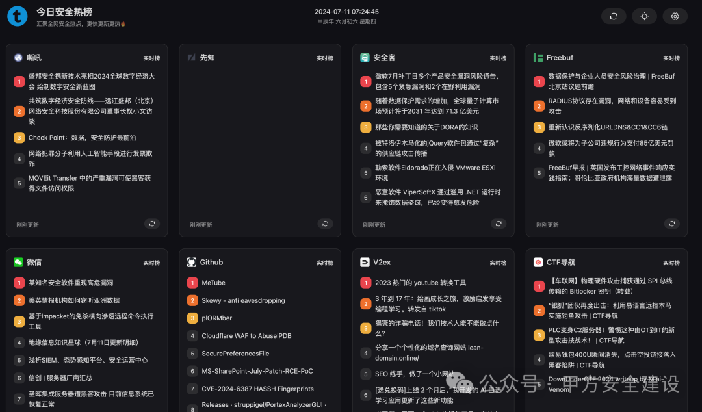Open 'Cloudflare WAF to AbuseIPDB' repository
Viewport: 702px width, 412px height.
coord(246,335)
